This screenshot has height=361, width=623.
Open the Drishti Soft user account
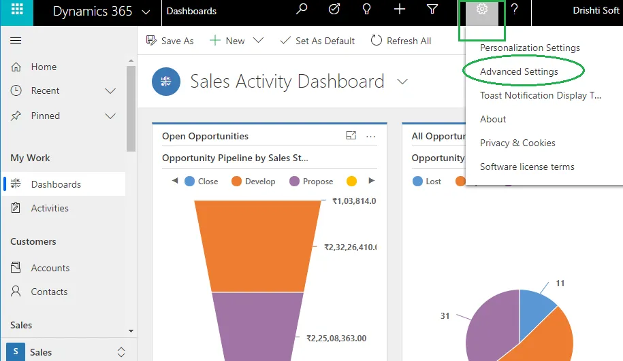point(596,10)
